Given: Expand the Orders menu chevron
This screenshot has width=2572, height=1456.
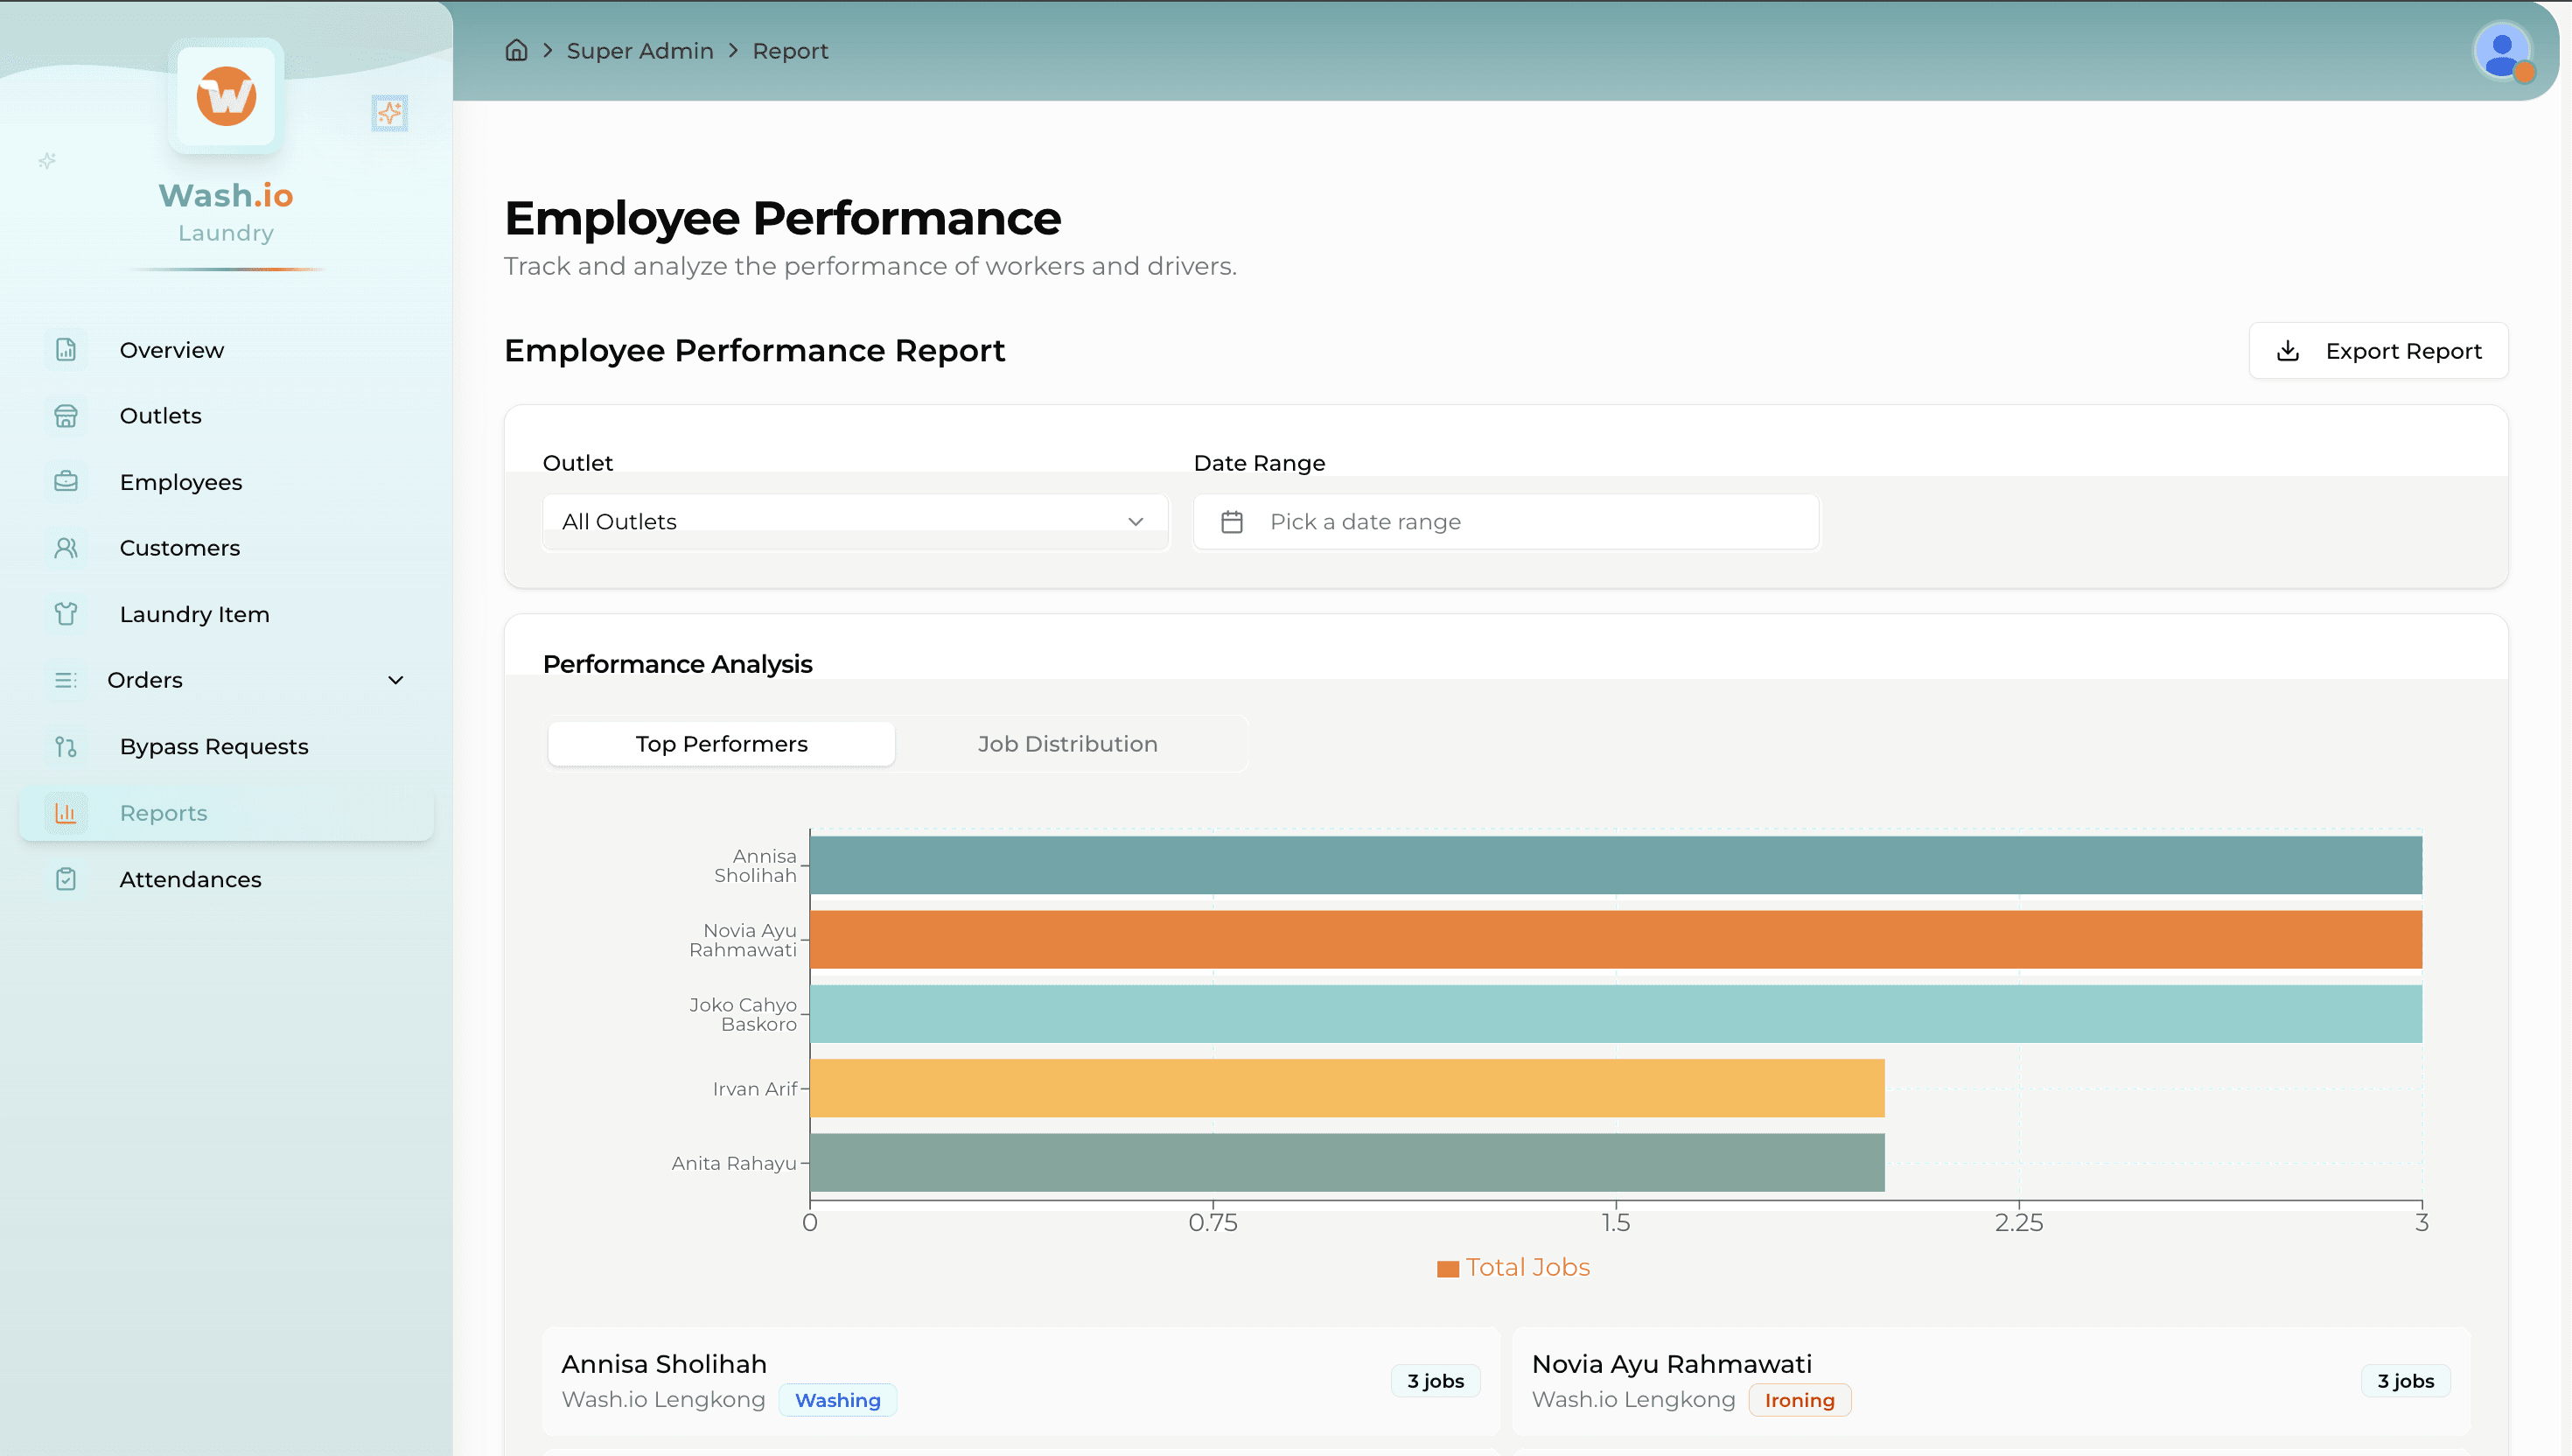Looking at the screenshot, I should (x=395, y=680).
